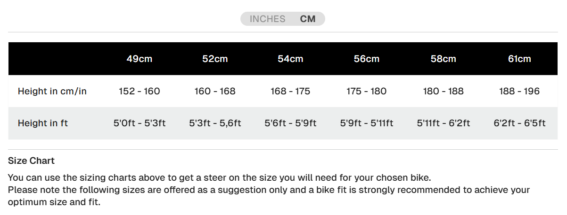Viewport: 567px width, 215px height.
Task: Click the 5'9ft - 5'11ft cell
Action: click(x=367, y=123)
